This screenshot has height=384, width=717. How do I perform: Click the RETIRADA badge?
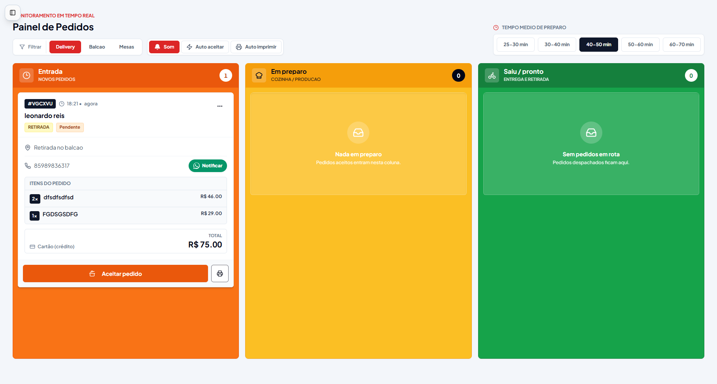pyautogui.click(x=39, y=127)
